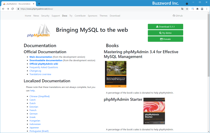Reload the page with the refresh icon
Image resolution: width=210 pixels, height=133 pixels.
pos(12,9)
